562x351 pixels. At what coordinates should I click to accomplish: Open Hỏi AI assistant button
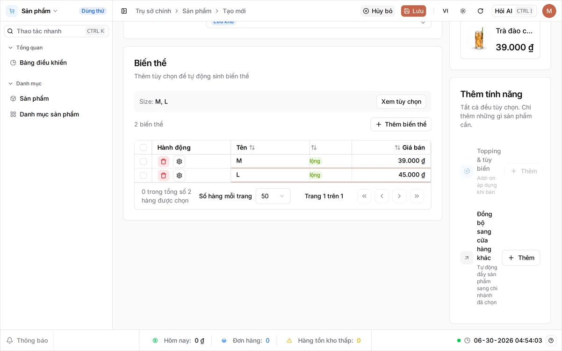click(514, 11)
